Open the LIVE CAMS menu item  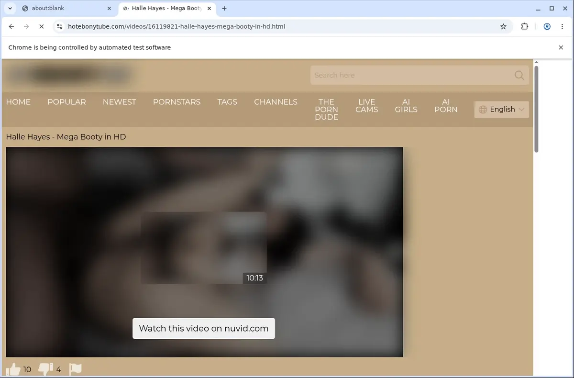367,106
